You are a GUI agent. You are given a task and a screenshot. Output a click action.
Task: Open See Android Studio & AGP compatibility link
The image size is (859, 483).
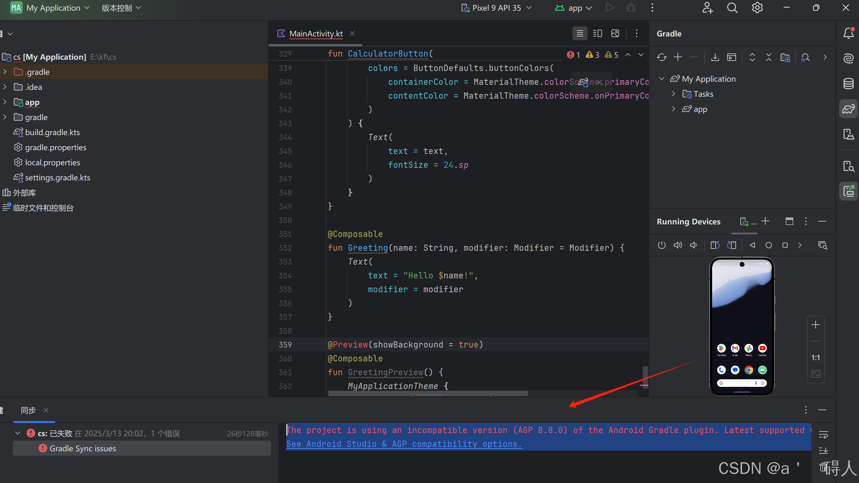click(404, 444)
